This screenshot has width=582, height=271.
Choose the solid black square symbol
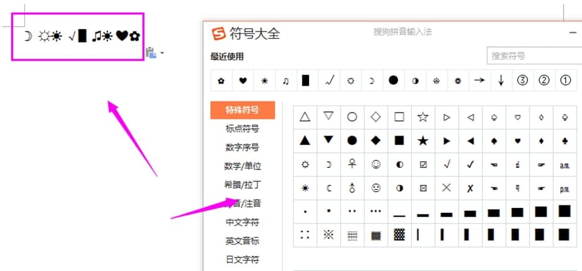(x=399, y=140)
